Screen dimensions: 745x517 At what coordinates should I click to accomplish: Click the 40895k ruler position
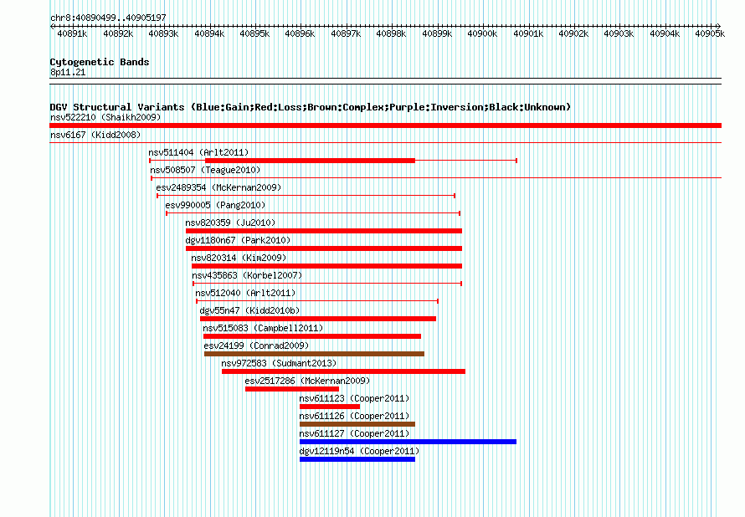(x=254, y=33)
